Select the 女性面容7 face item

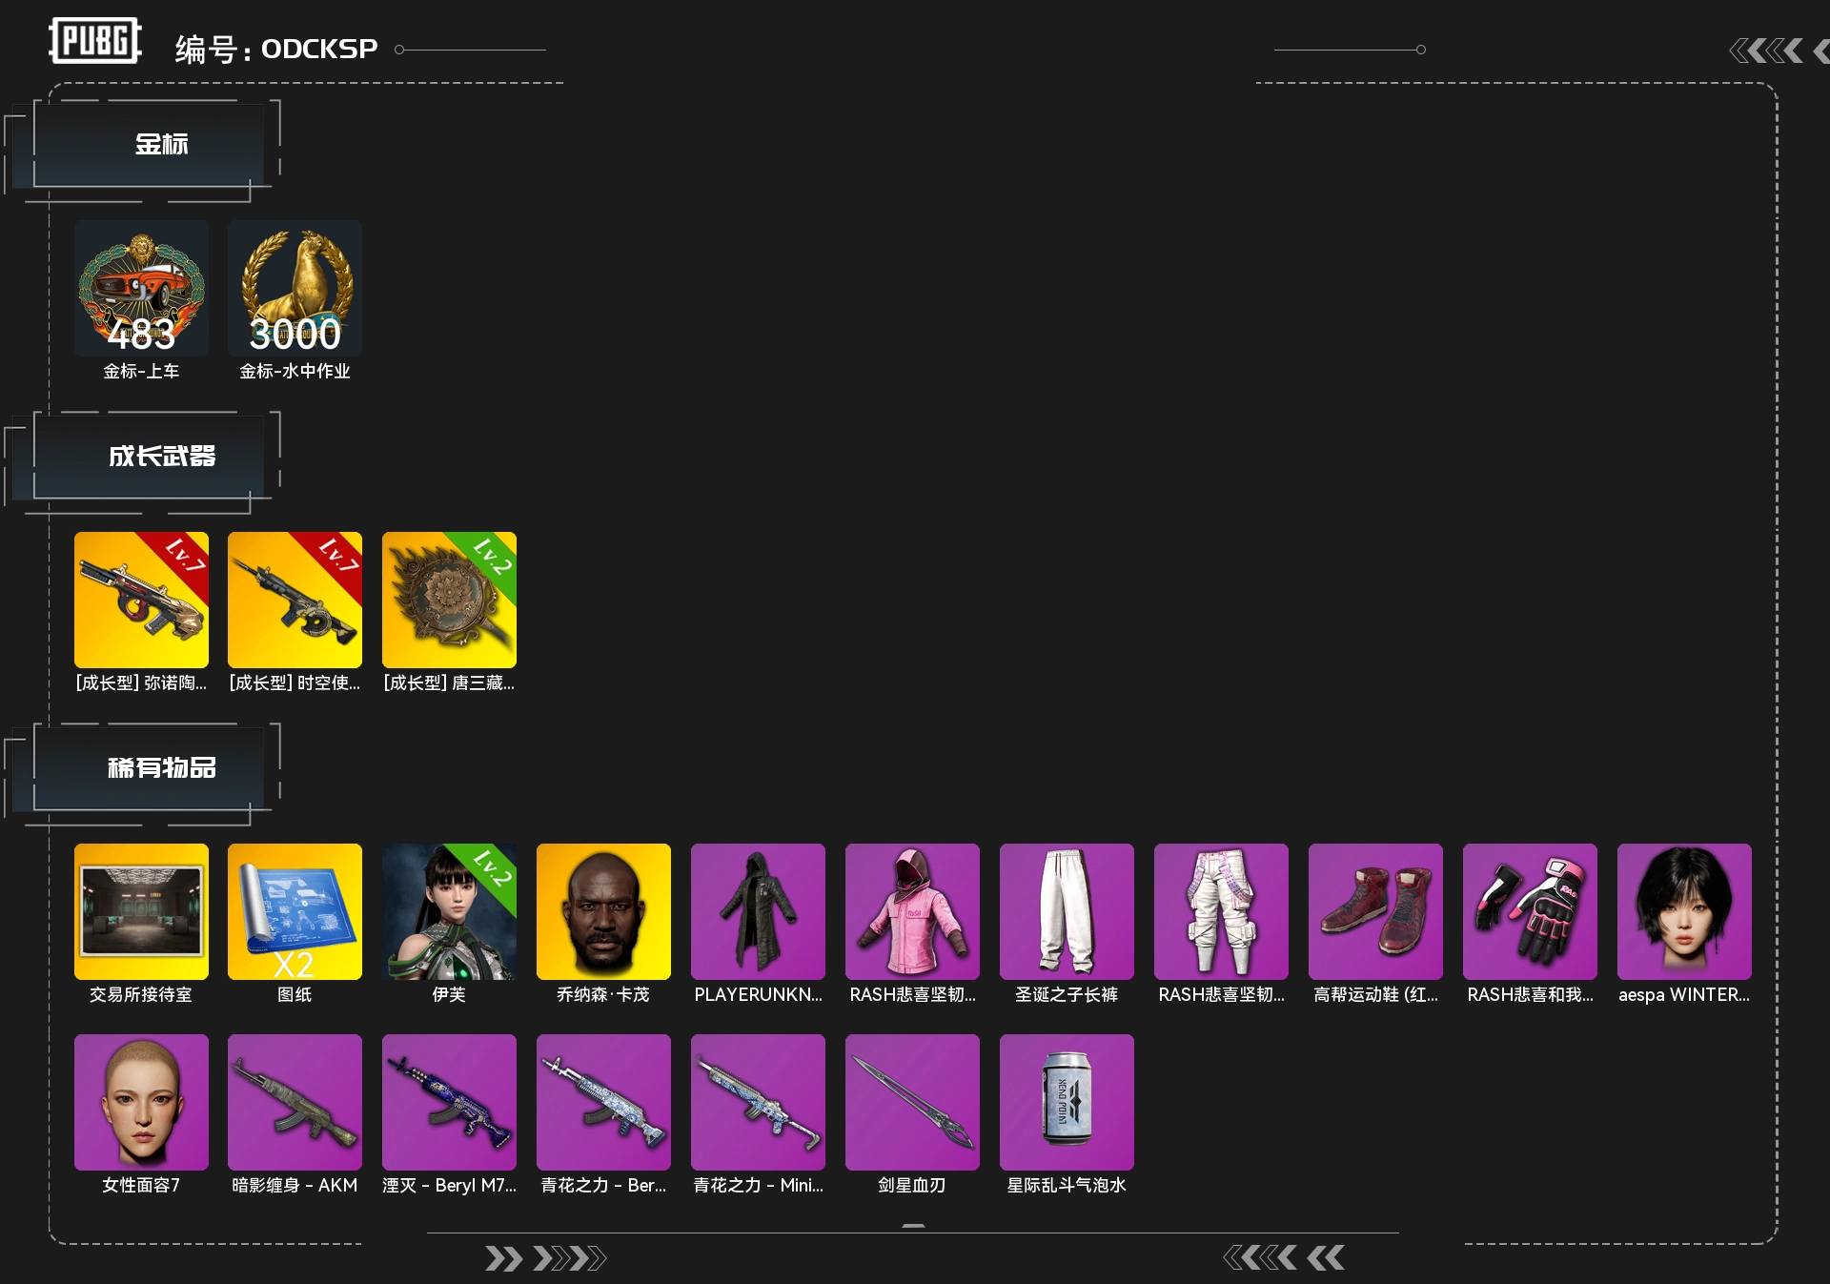point(141,1102)
